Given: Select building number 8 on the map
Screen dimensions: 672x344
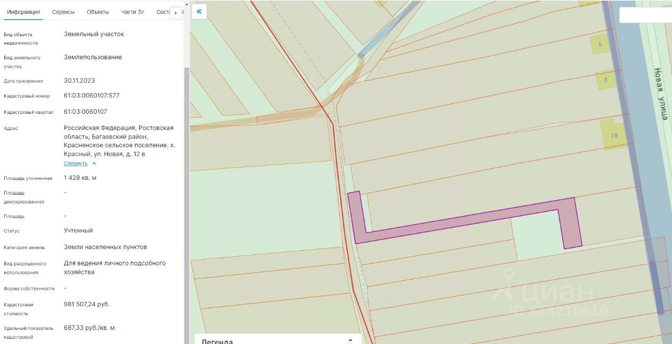Looking at the screenshot, I should click(x=605, y=80).
